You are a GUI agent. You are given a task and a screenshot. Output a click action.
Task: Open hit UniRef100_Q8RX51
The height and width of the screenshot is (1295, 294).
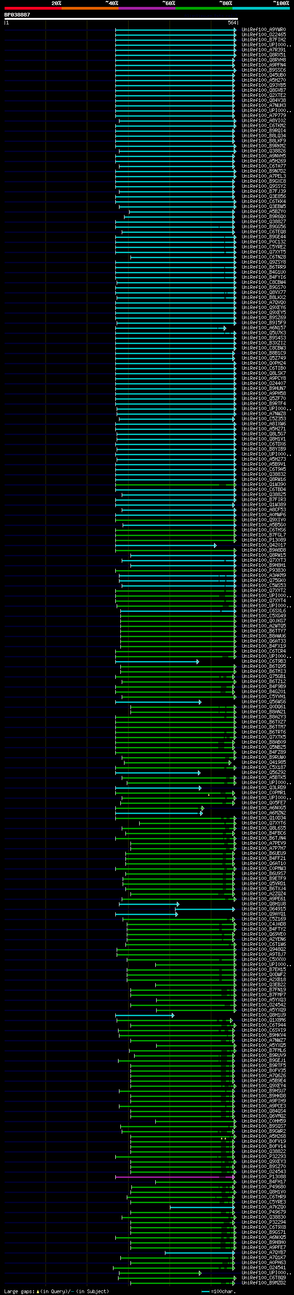click(263, 55)
